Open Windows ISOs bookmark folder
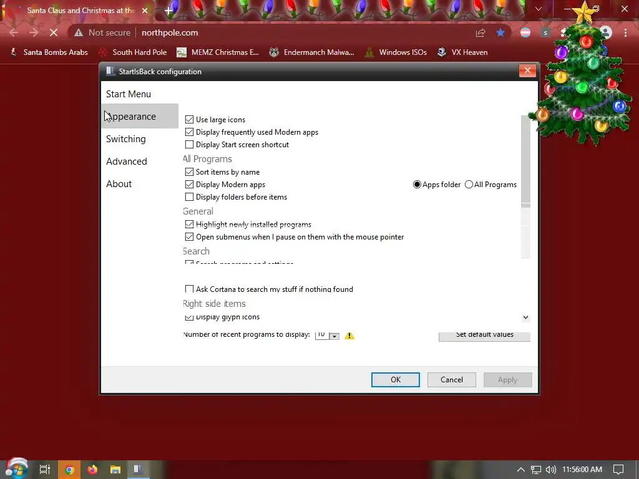 (x=396, y=52)
